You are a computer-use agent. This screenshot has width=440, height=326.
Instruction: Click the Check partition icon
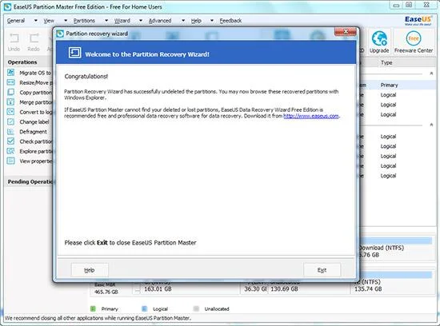pos(10,141)
